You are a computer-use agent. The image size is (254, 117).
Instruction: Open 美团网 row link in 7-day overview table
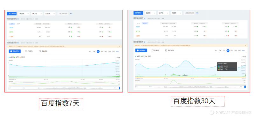pos(11,27)
